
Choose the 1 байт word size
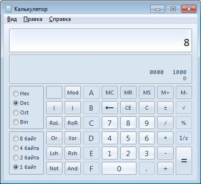tap(25, 167)
